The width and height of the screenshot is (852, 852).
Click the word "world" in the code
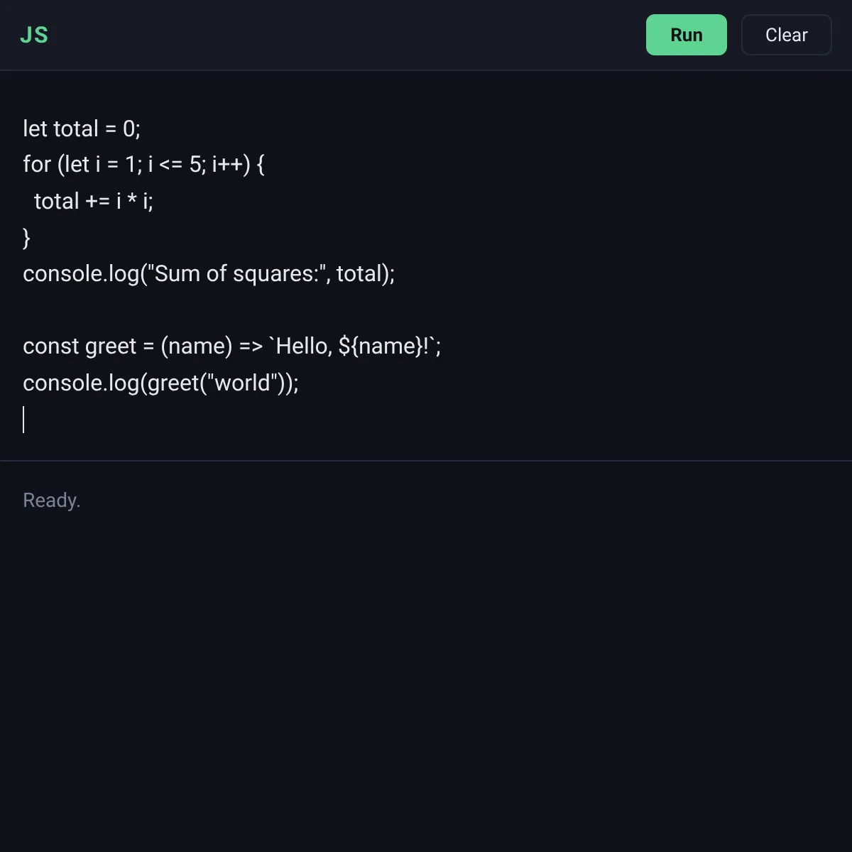[242, 383]
